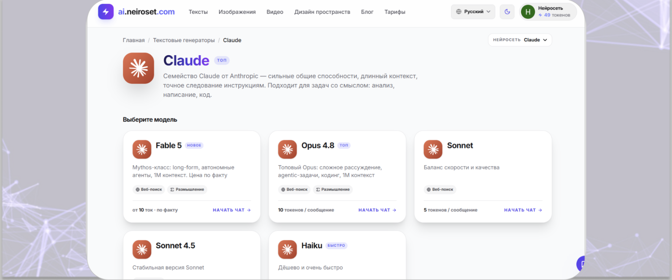Go to Текстовые генераторы breadcrumb

point(184,40)
